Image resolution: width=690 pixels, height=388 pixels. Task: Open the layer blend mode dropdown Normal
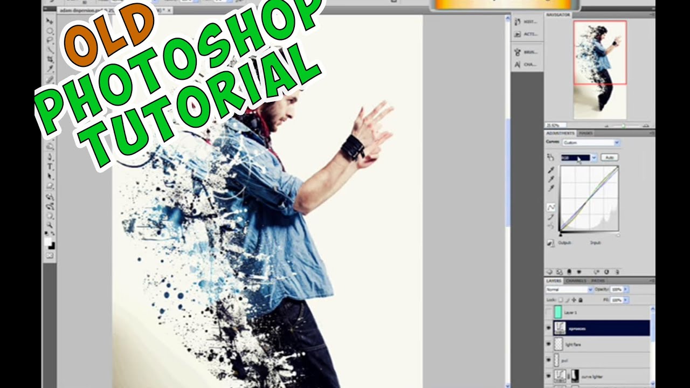(x=569, y=289)
